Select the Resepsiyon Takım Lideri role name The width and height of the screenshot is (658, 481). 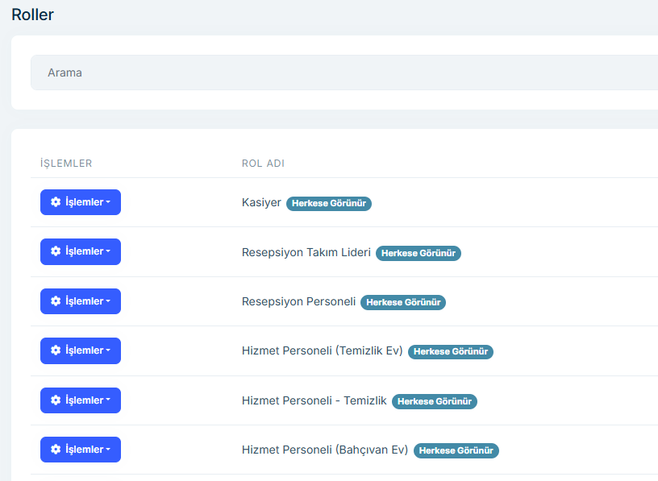[x=306, y=252]
